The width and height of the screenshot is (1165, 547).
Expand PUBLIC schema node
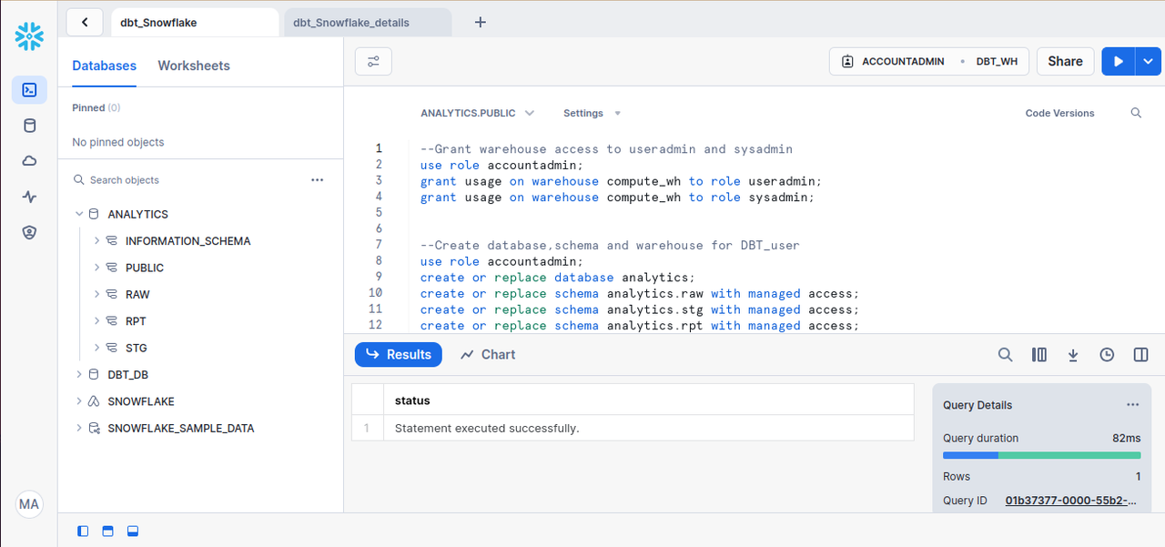tap(97, 268)
